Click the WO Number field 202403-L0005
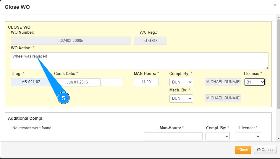 pos(71,41)
